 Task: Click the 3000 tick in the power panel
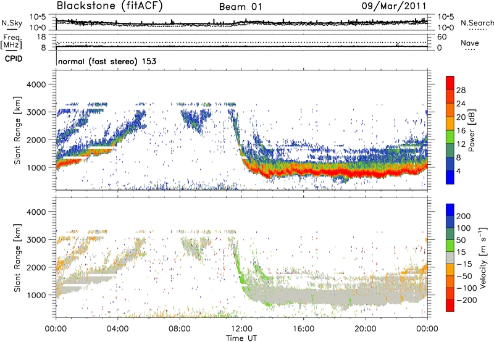(36, 112)
